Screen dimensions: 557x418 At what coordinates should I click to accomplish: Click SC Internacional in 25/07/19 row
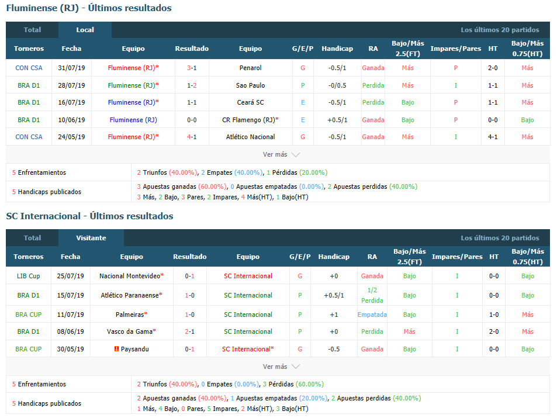click(248, 276)
